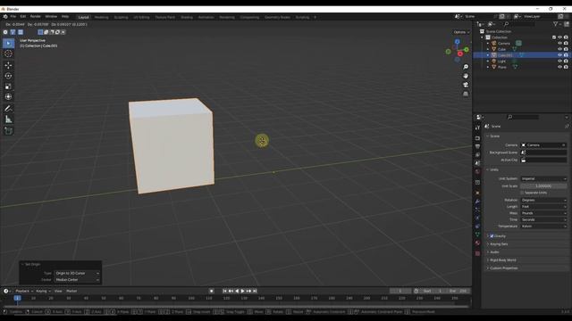Open the Object Data properties green icon
Image resolution: width=572 pixels, height=321 pixels.
point(477,235)
